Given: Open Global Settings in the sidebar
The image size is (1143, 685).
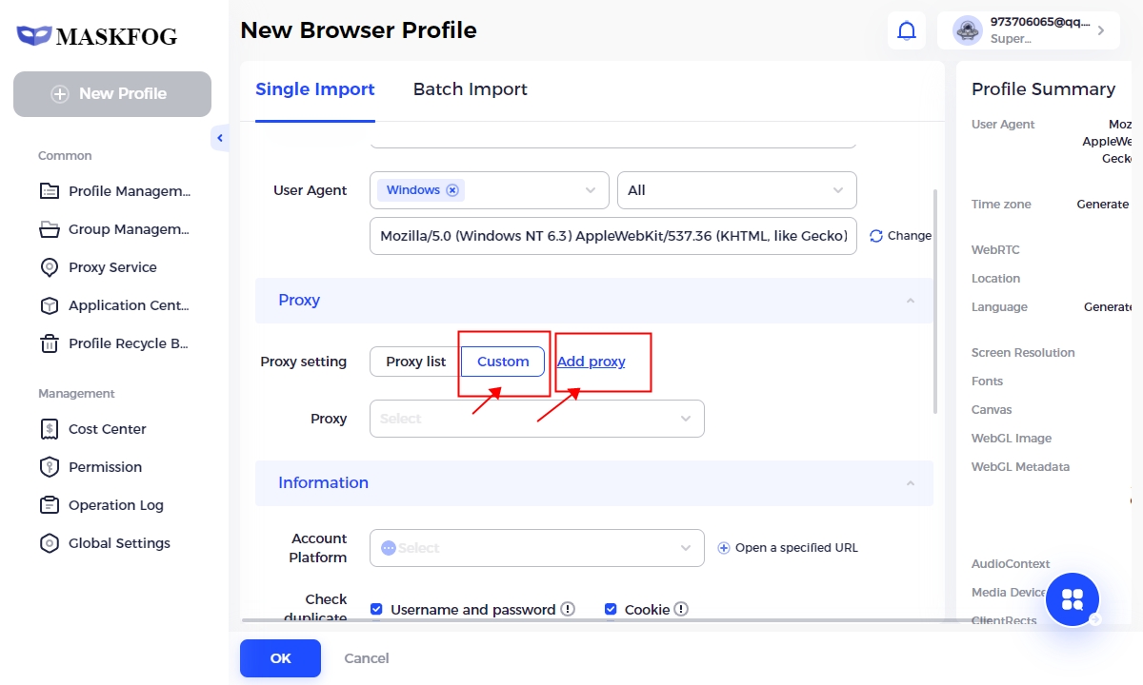Looking at the screenshot, I should click(x=118, y=543).
